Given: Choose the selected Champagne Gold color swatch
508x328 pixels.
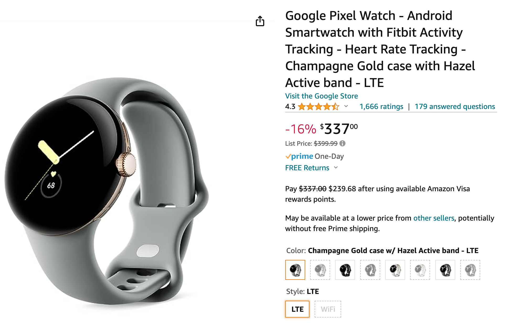Looking at the screenshot, I should (x=295, y=270).
